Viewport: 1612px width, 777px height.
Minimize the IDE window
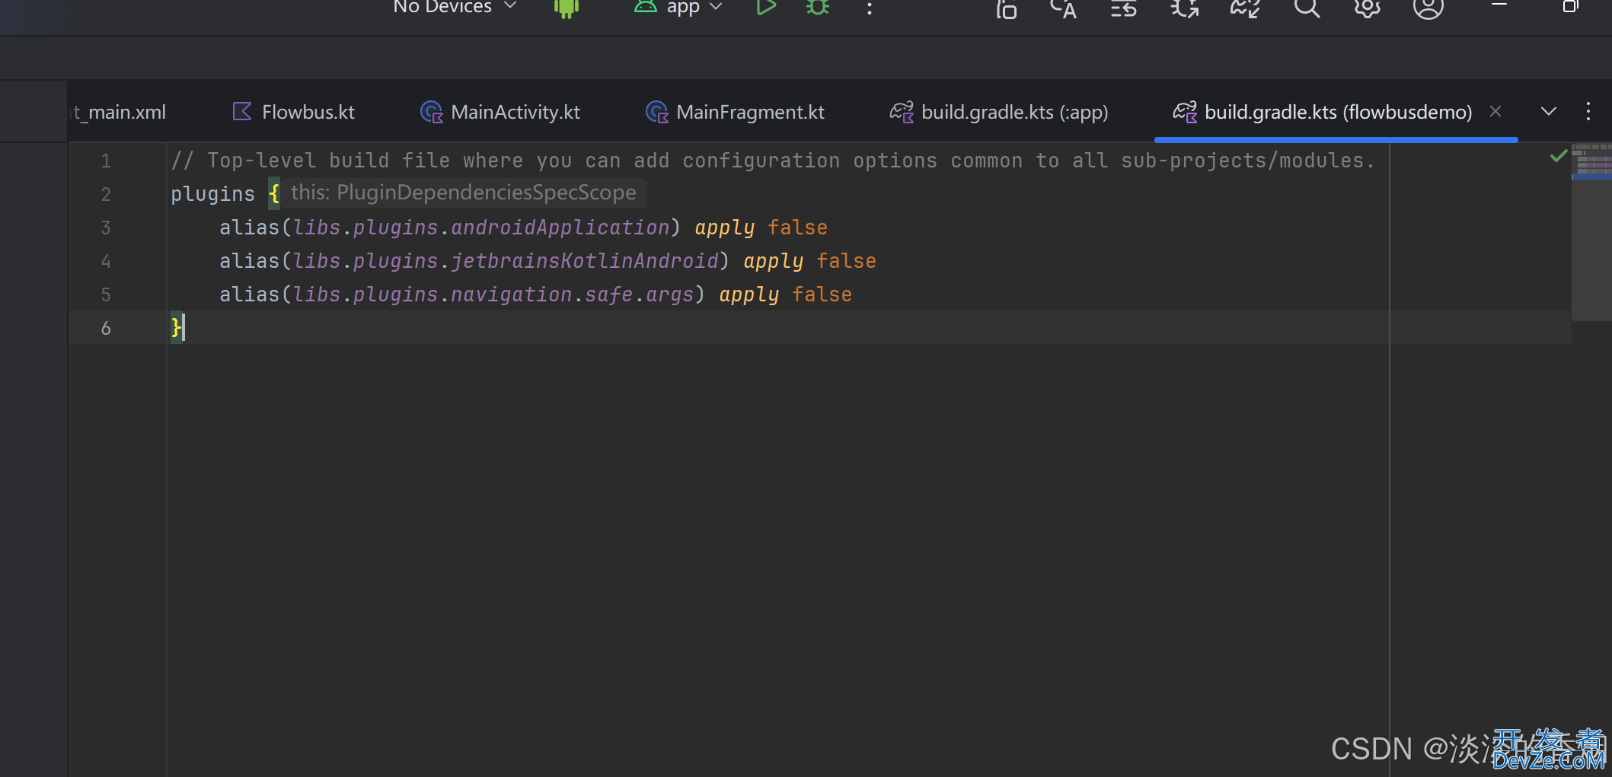pyautogui.click(x=1499, y=6)
